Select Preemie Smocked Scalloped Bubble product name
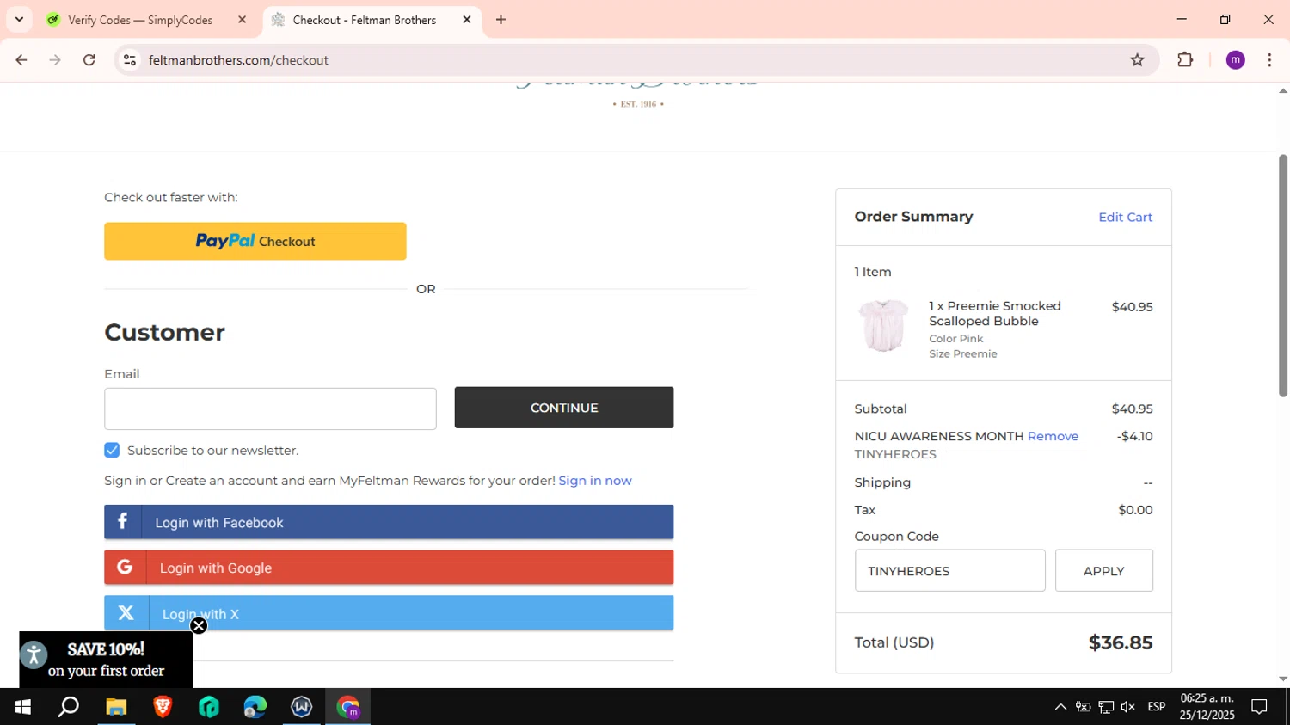Screen dimensions: 1290x725 (995, 313)
